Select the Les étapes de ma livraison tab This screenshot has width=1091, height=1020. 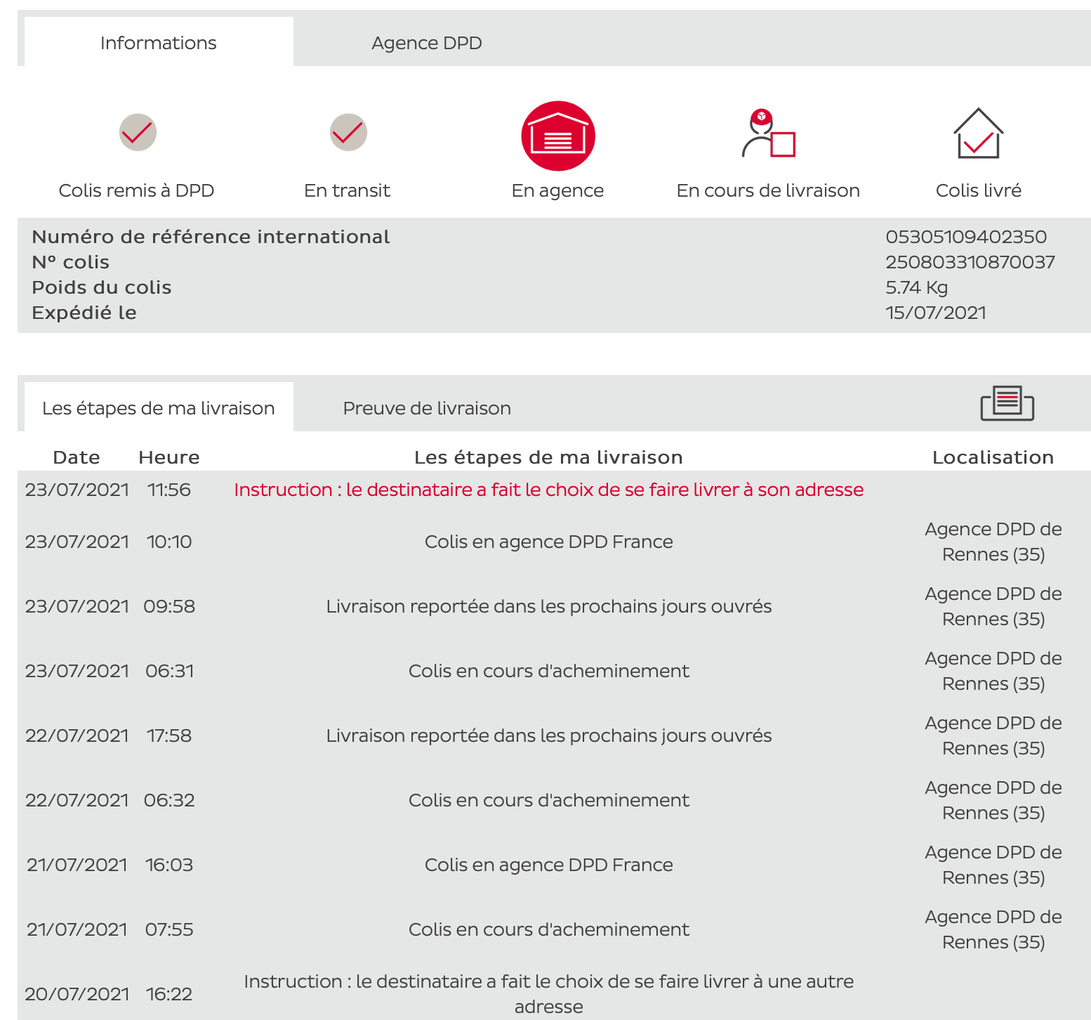[x=159, y=407]
